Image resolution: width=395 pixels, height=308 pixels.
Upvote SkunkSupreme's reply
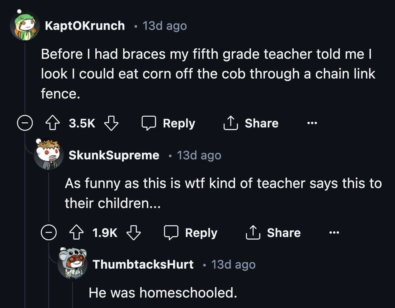(x=77, y=232)
